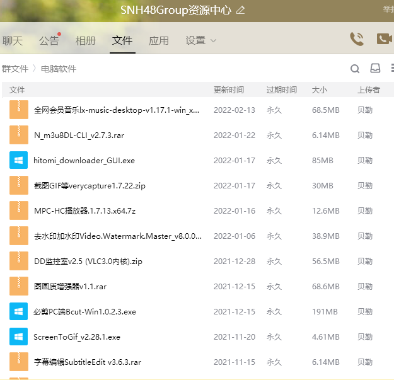
Task: Open the 应用 tab
Action: point(159,41)
